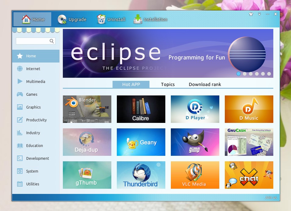Close the software center window
This screenshot has width=291, height=211.
tap(276, 14)
